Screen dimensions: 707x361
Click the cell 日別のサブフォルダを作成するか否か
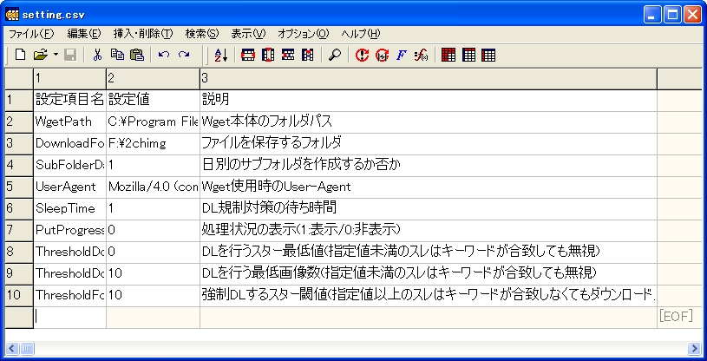429,165
